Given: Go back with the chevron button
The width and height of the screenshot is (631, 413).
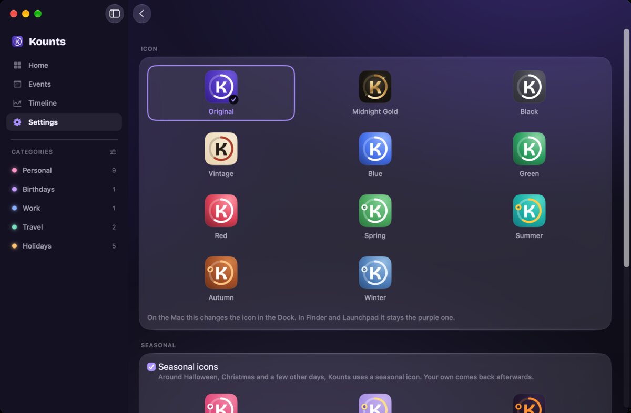Looking at the screenshot, I should click(x=142, y=14).
